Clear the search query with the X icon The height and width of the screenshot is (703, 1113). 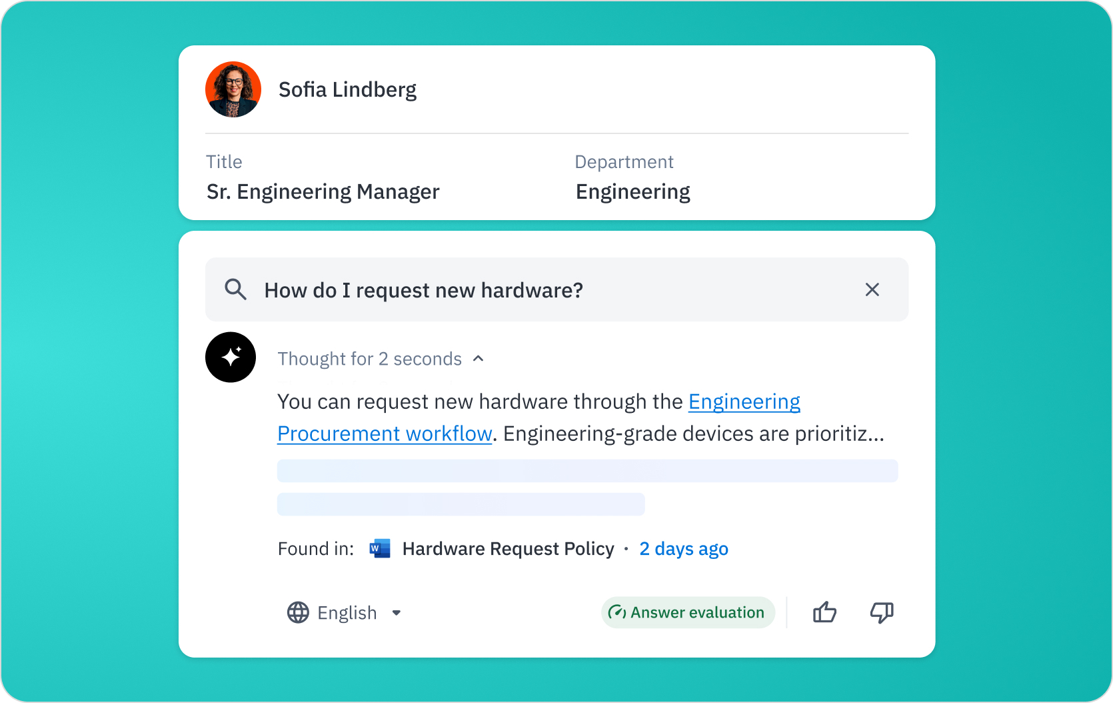[872, 289]
